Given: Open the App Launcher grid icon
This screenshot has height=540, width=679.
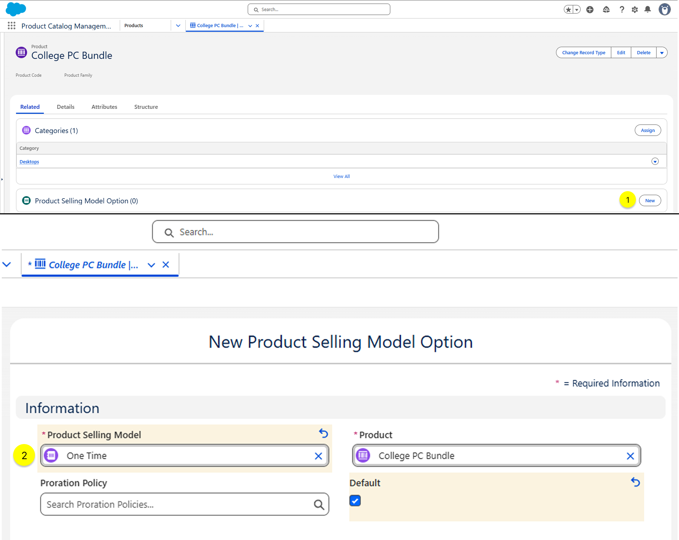Looking at the screenshot, I should pyautogui.click(x=11, y=26).
